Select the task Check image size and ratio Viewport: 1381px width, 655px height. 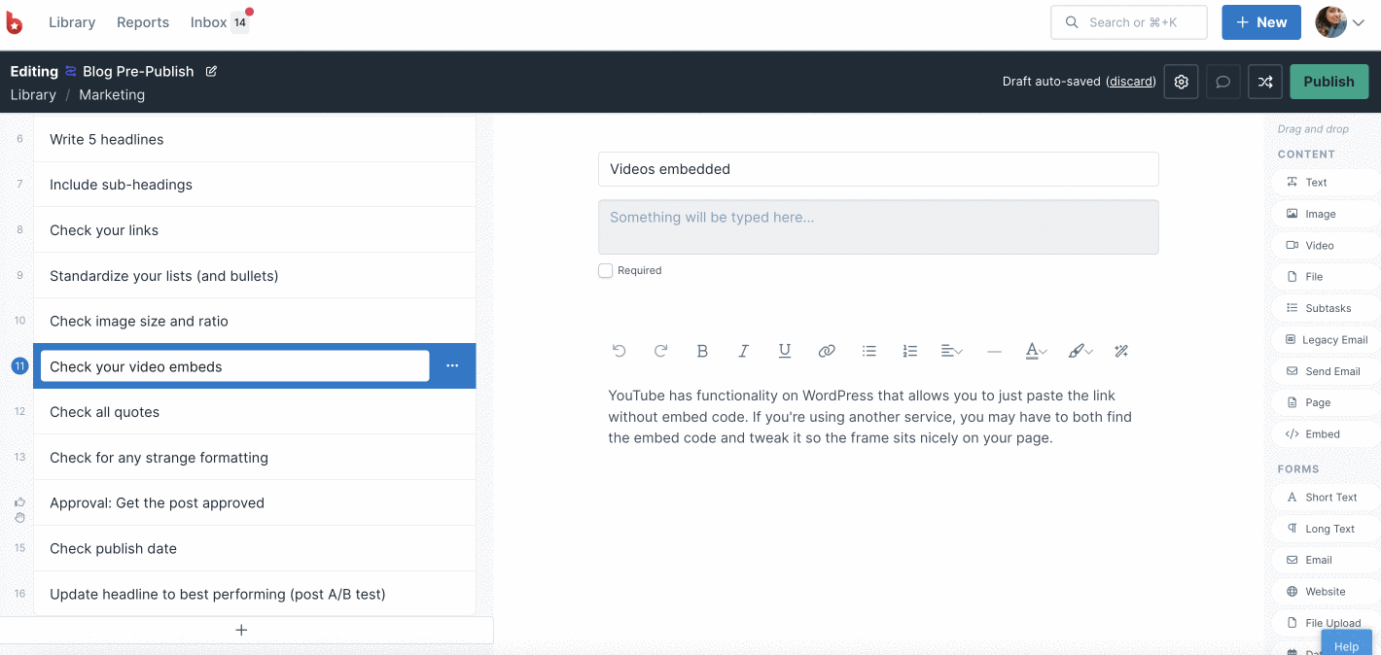point(255,321)
